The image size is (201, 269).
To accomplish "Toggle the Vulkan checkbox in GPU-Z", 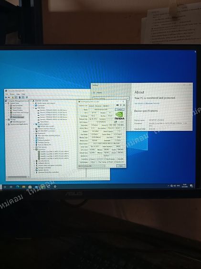I will (x=89, y=162).
